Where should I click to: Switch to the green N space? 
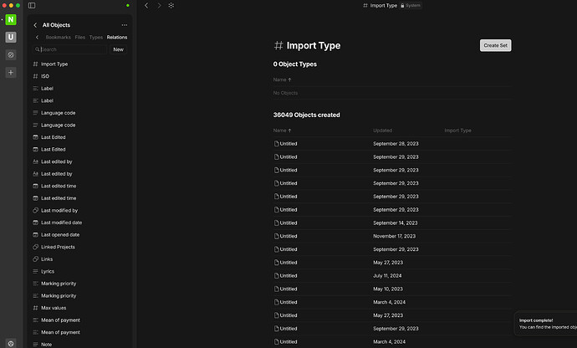tap(11, 19)
